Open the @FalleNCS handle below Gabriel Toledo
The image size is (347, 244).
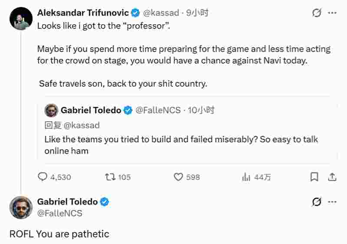[59, 213]
